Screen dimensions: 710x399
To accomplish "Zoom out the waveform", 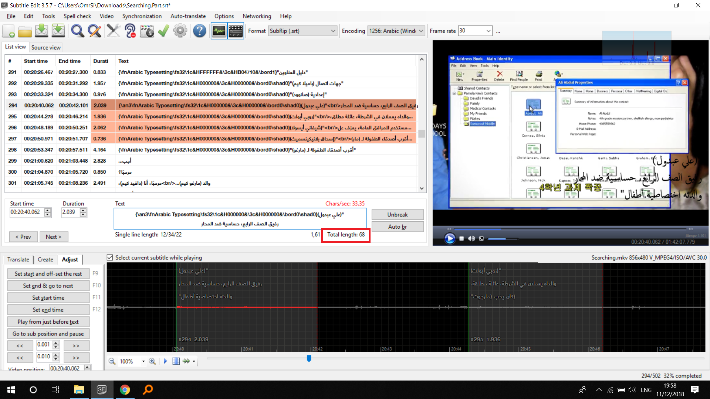I will point(112,361).
